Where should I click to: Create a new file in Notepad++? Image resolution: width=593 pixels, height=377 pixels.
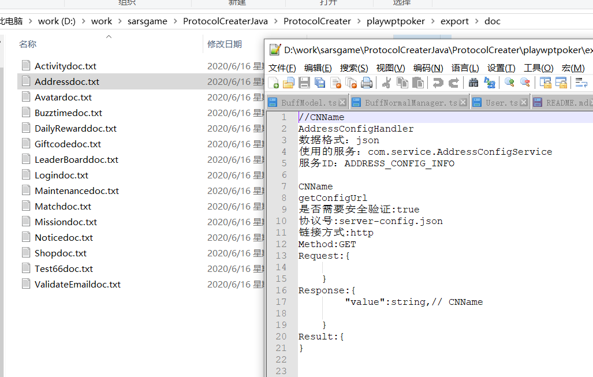coord(273,83)
